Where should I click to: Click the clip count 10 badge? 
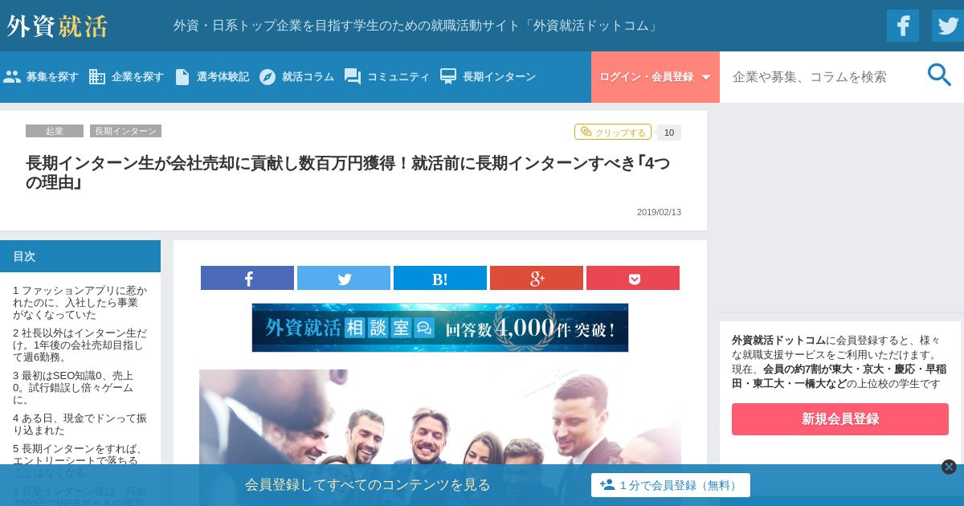(x=669, y=133)
